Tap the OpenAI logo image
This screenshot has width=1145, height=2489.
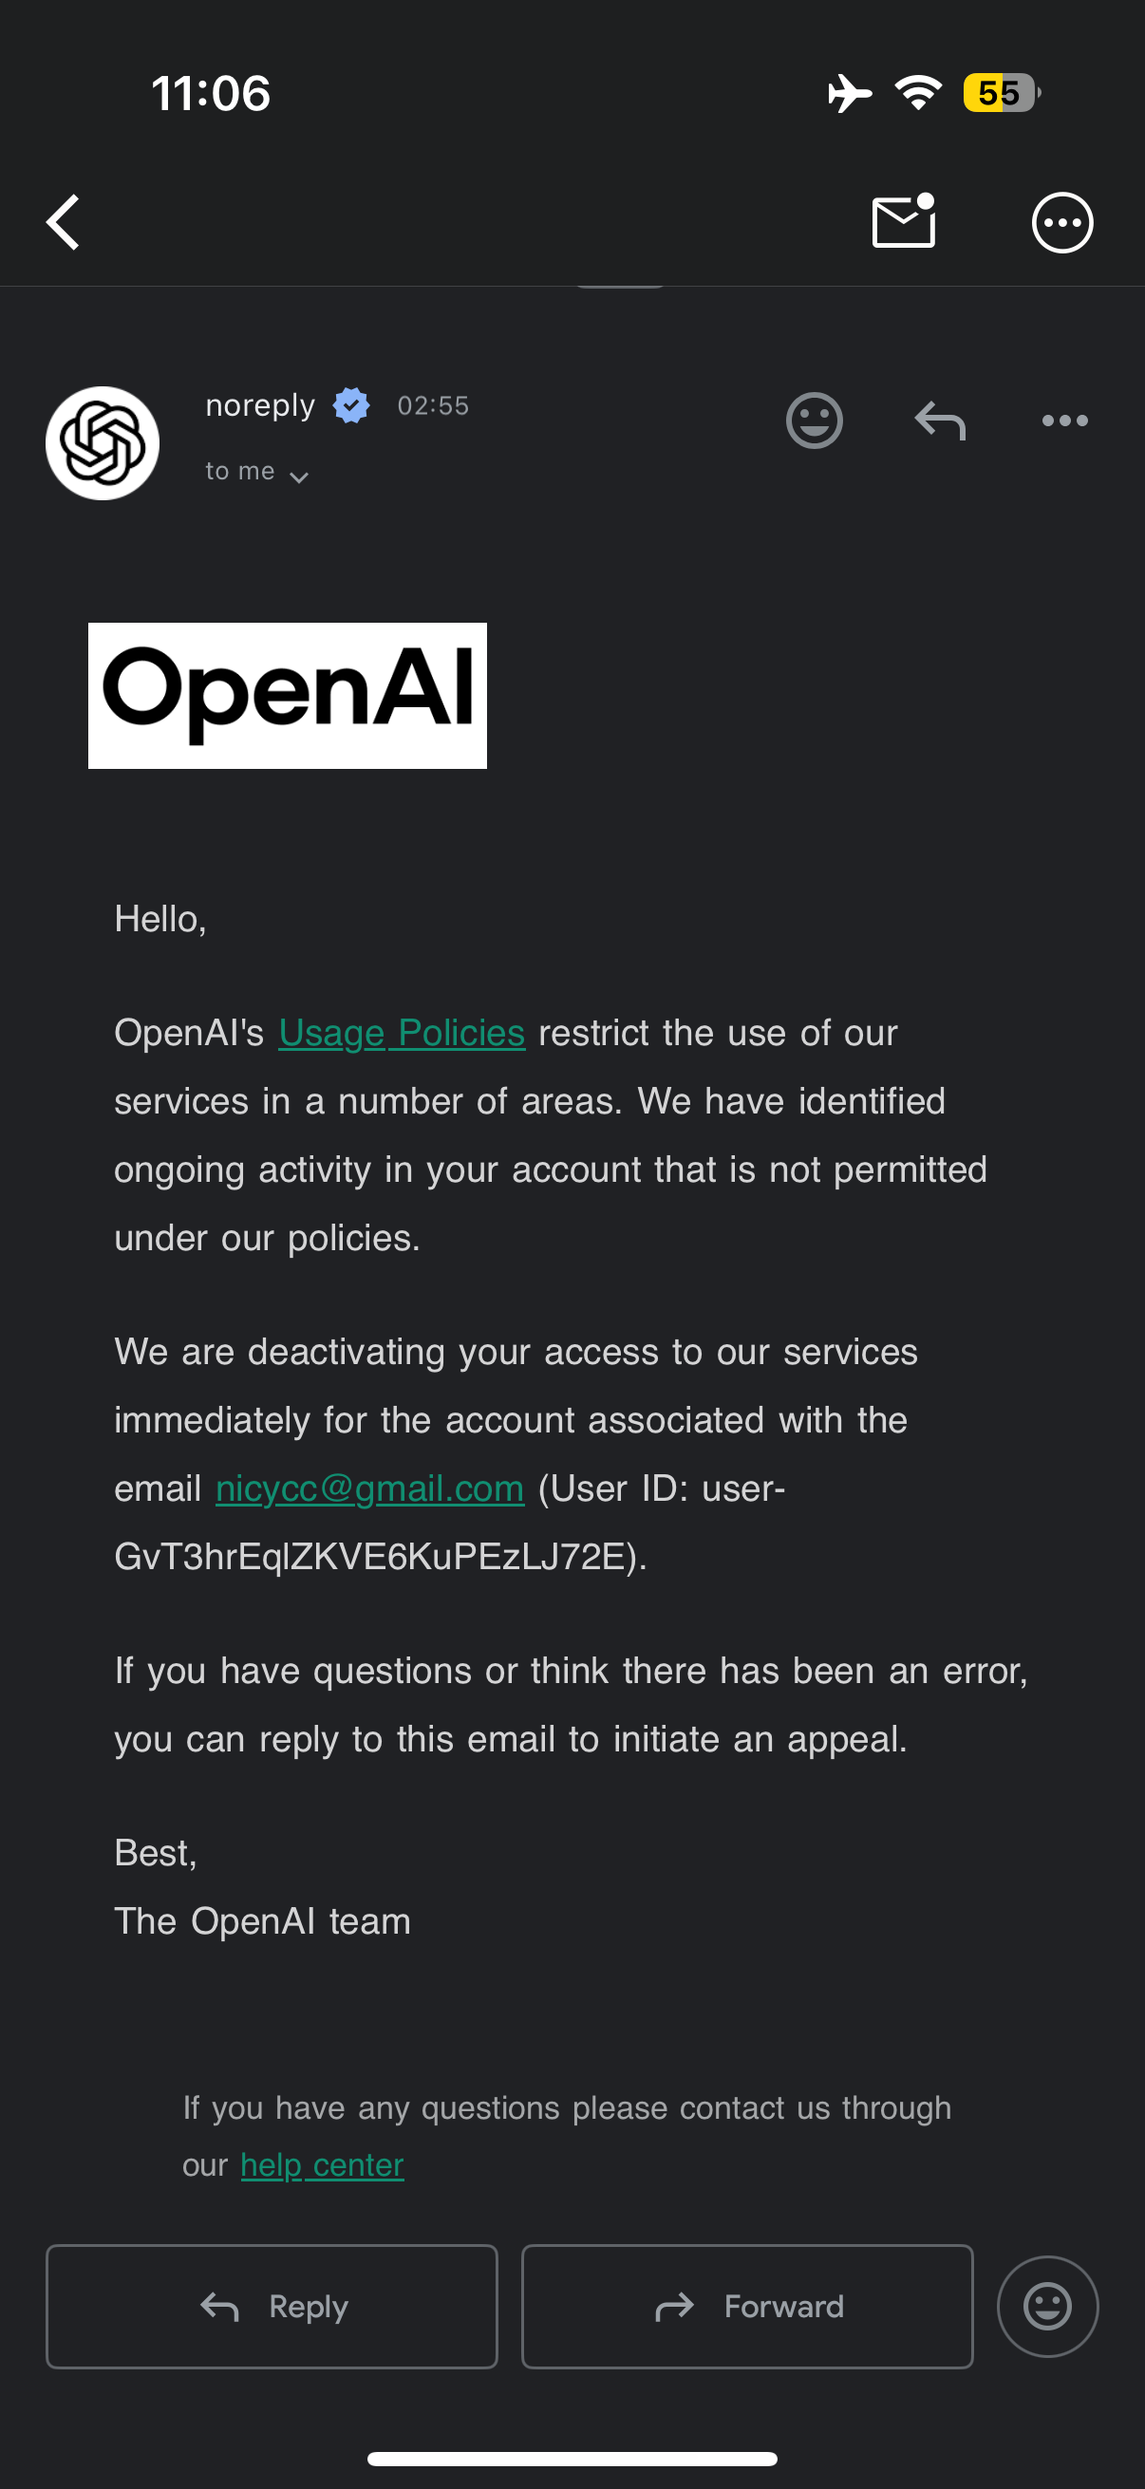pyautogui.click(x=287, y=696)
